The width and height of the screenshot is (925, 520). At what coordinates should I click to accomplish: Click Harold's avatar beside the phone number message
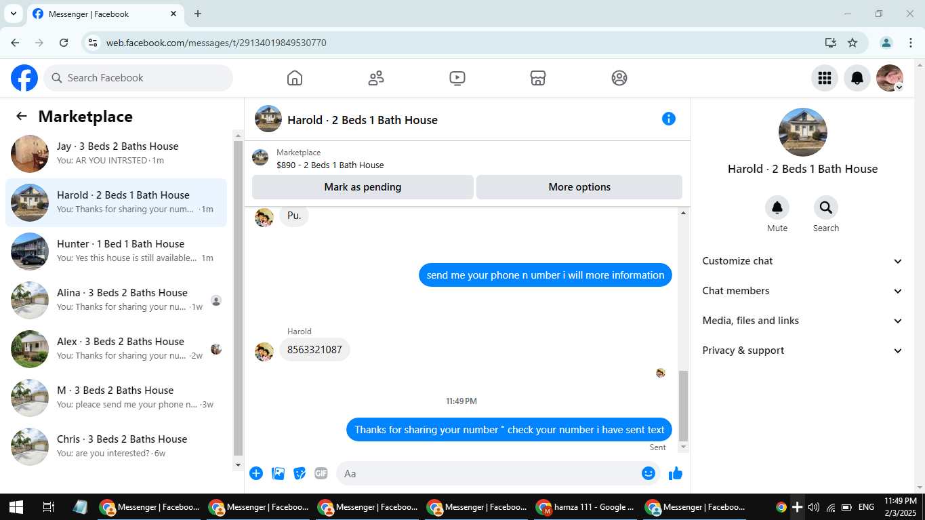(x=264, y=352)
